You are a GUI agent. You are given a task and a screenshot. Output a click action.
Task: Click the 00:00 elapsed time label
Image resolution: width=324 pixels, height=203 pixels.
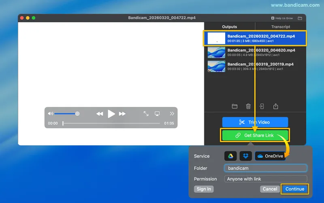click(x=53, y=123)
